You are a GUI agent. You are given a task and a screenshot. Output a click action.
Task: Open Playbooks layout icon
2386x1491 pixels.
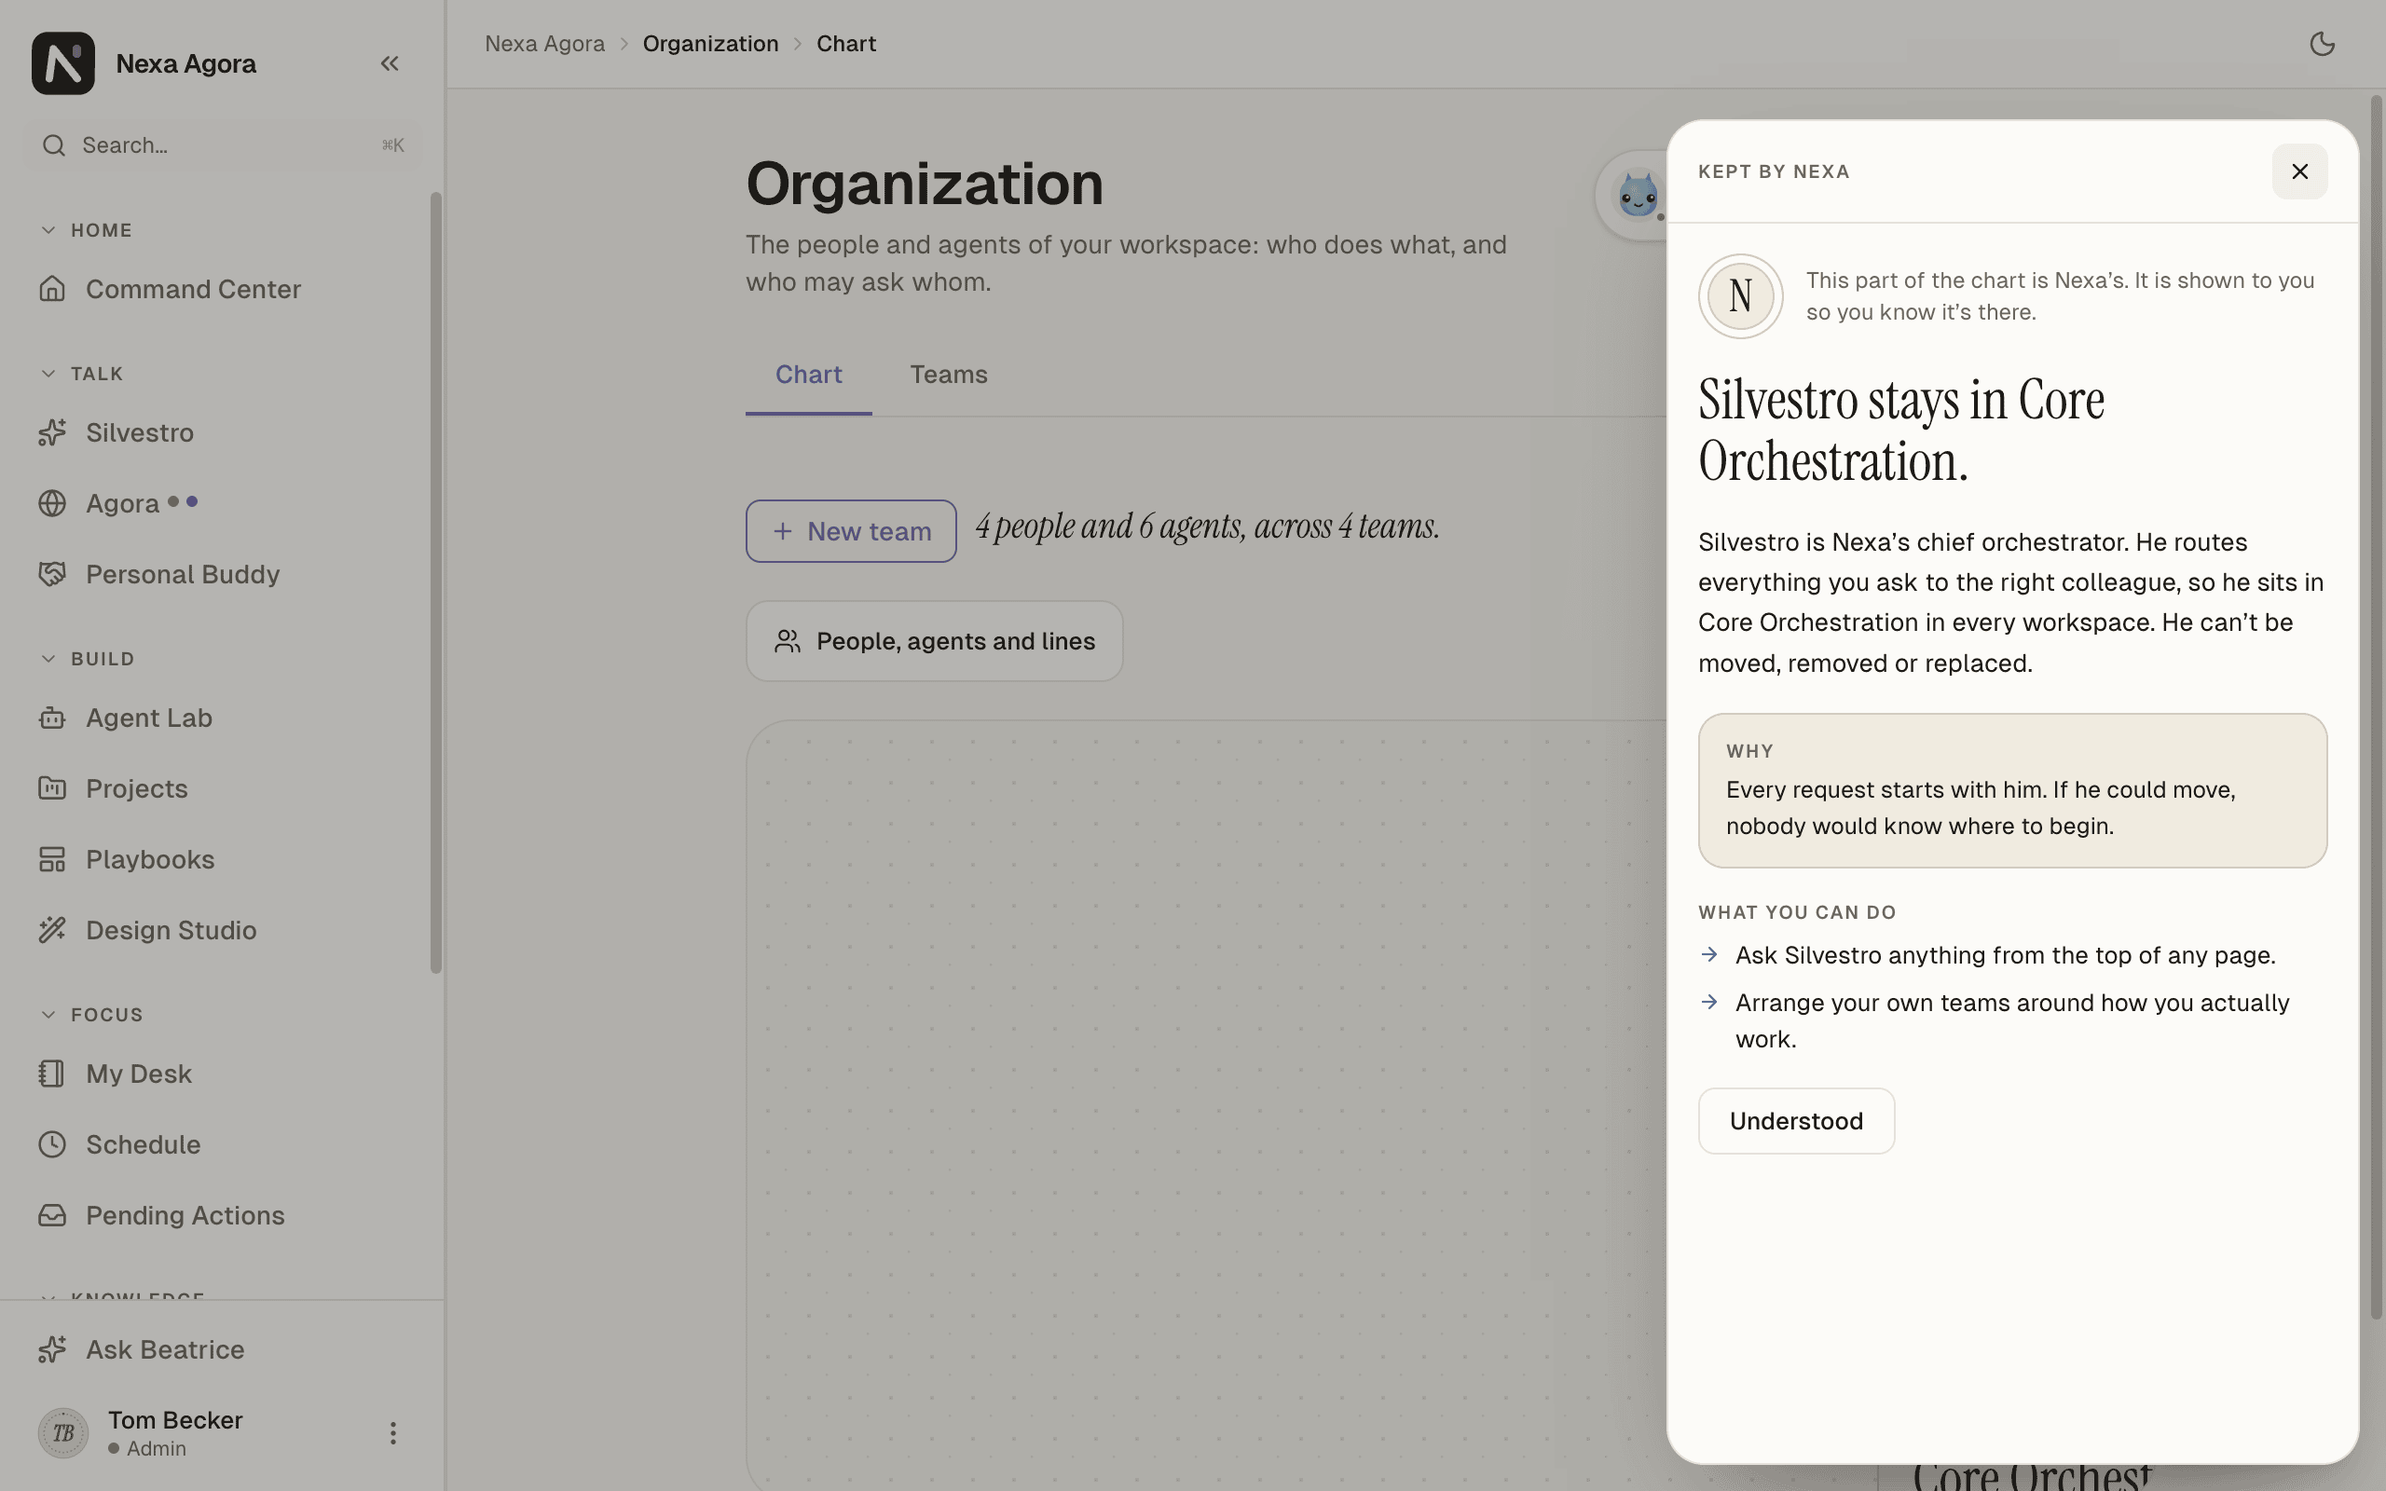(x=52, y=860)
